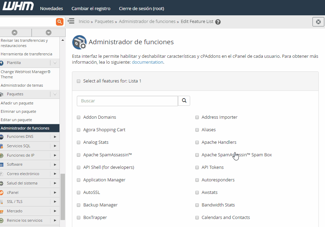This screenshot has height=227, width=325.
Task: Enable the AutoSSL checkbox
Action: [79, 193]
